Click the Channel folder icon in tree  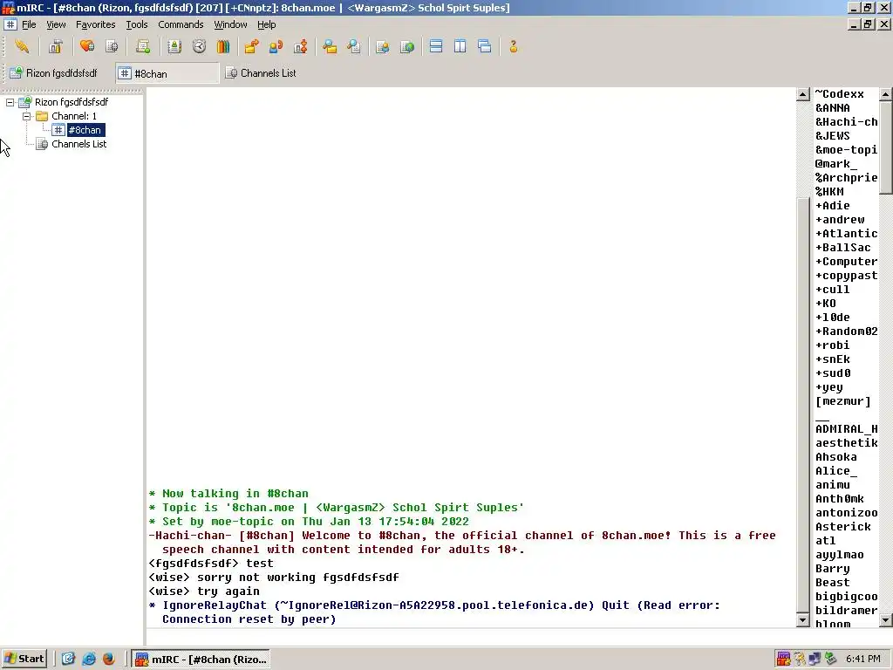42,116
